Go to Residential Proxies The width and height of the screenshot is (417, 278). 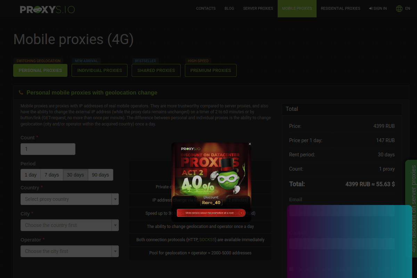pyautogui.click(x=341, y=8)
